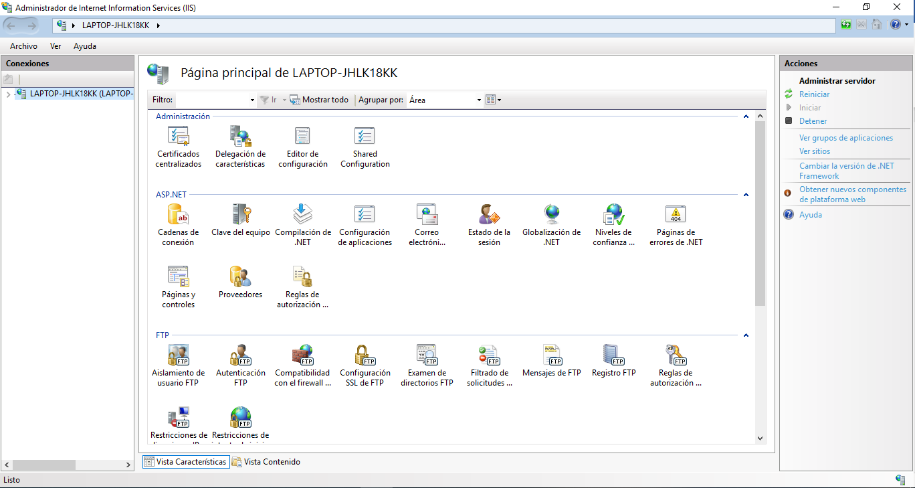This screenshot has height=488, width=915.
Task: Open Páginas y controles
Action: pos(178,287)
